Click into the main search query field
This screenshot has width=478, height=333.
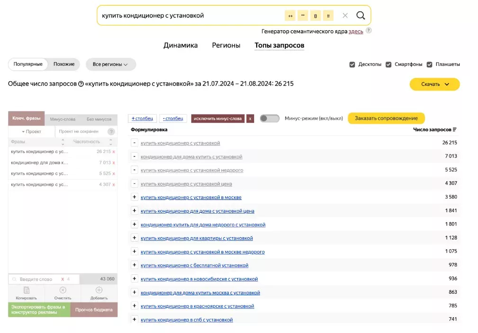[190, 16]
